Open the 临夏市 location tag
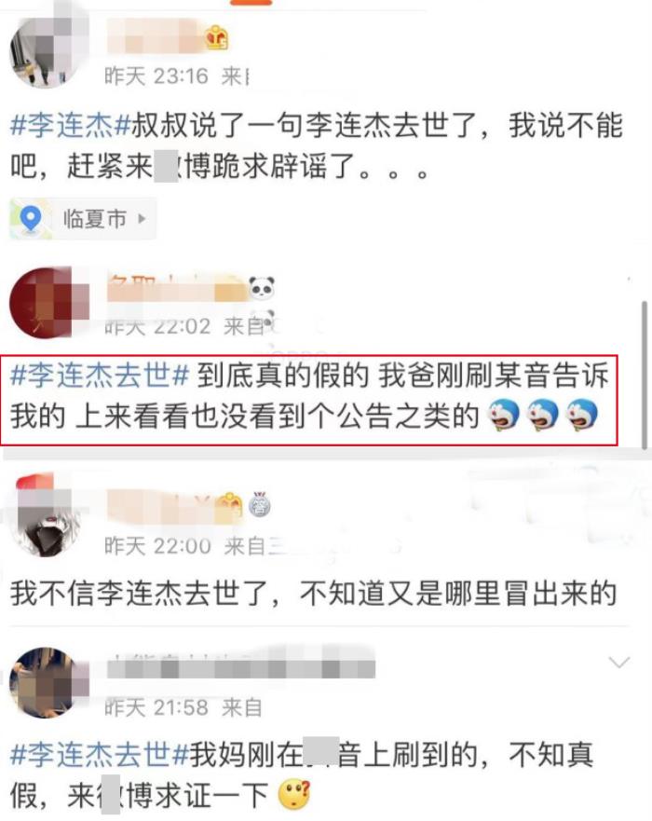Screen dimensions: 652x821 click(83, 218)
